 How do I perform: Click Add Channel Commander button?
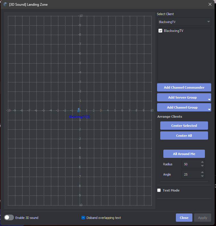pos(184,87)
